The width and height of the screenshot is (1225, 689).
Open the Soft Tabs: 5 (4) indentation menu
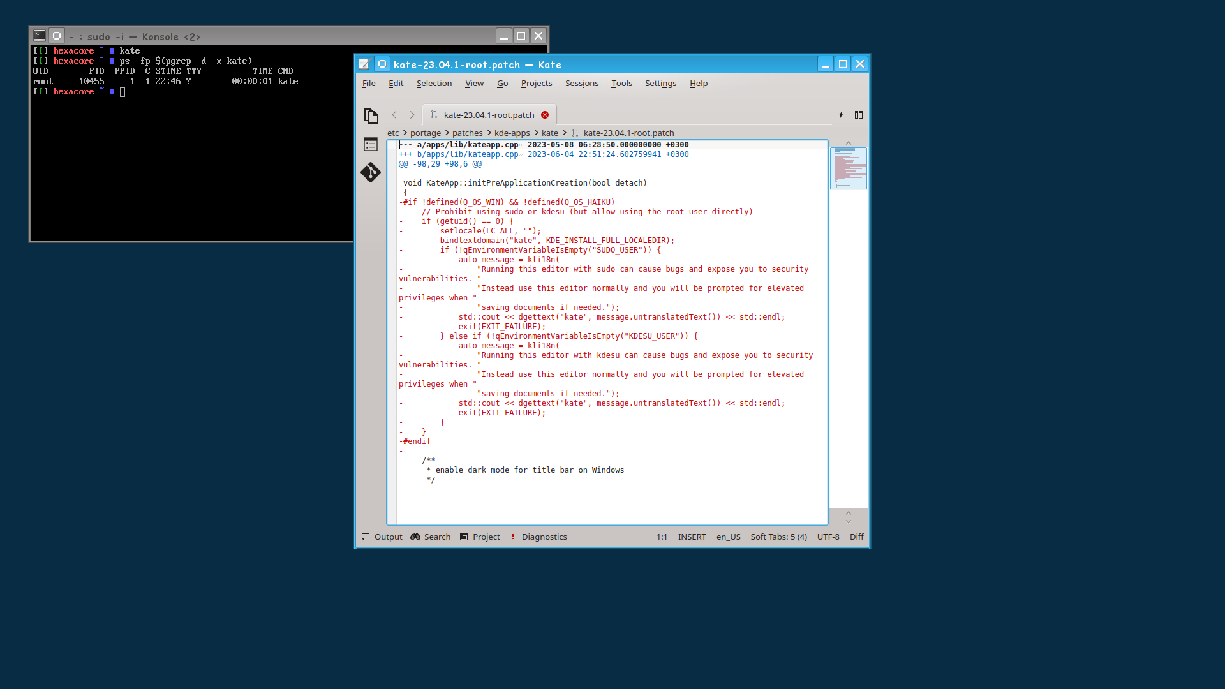coord(778,537)
